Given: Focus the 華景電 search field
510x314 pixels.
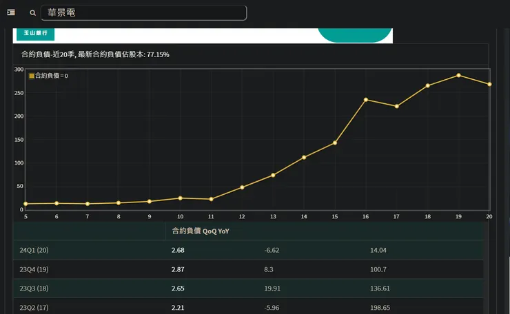Looking at the screenshot, I should [143, 12].
